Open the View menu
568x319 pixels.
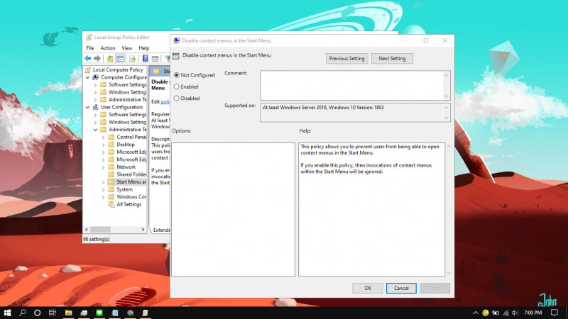(127, 47)
